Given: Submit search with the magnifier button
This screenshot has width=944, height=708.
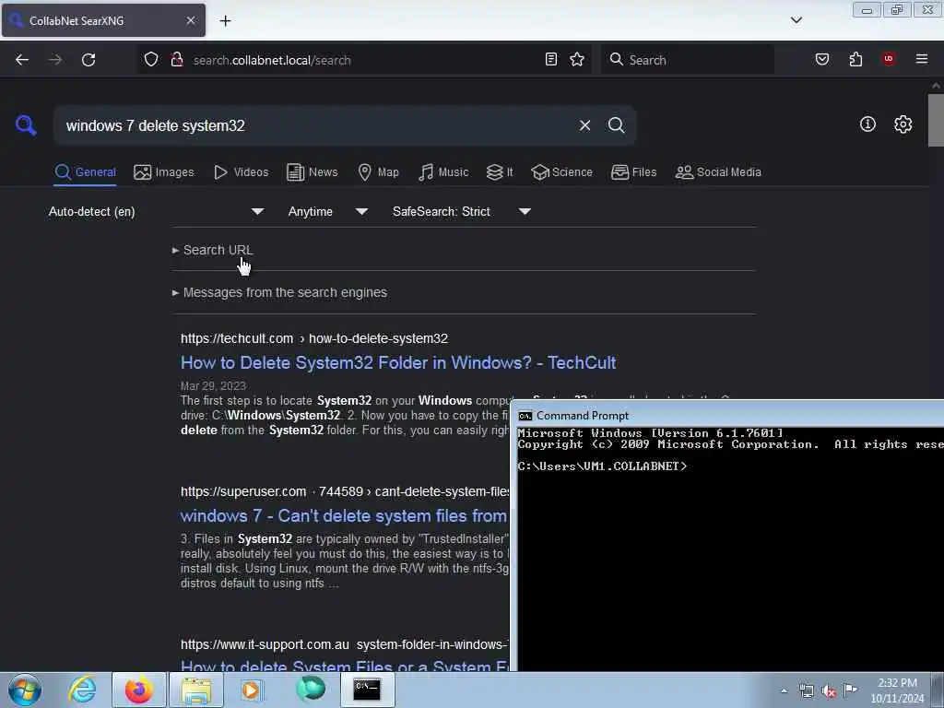Looking at the screenshot, I should pos(616,125).
